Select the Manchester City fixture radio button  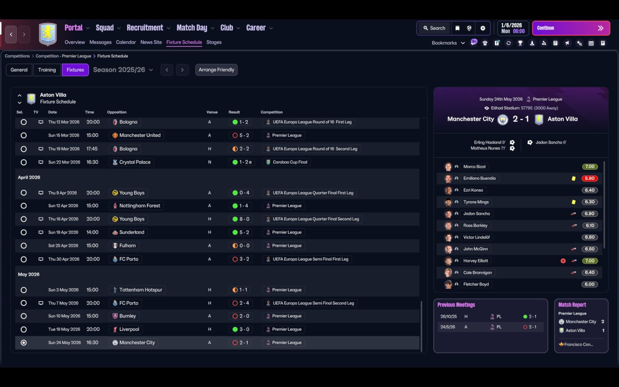(24, 342)
